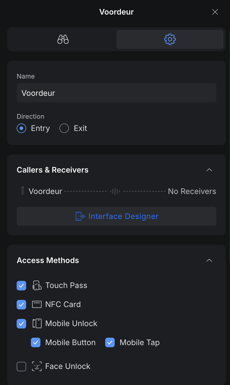
Task: Click the Touch Pass phone icon
Action: [37, 286]
